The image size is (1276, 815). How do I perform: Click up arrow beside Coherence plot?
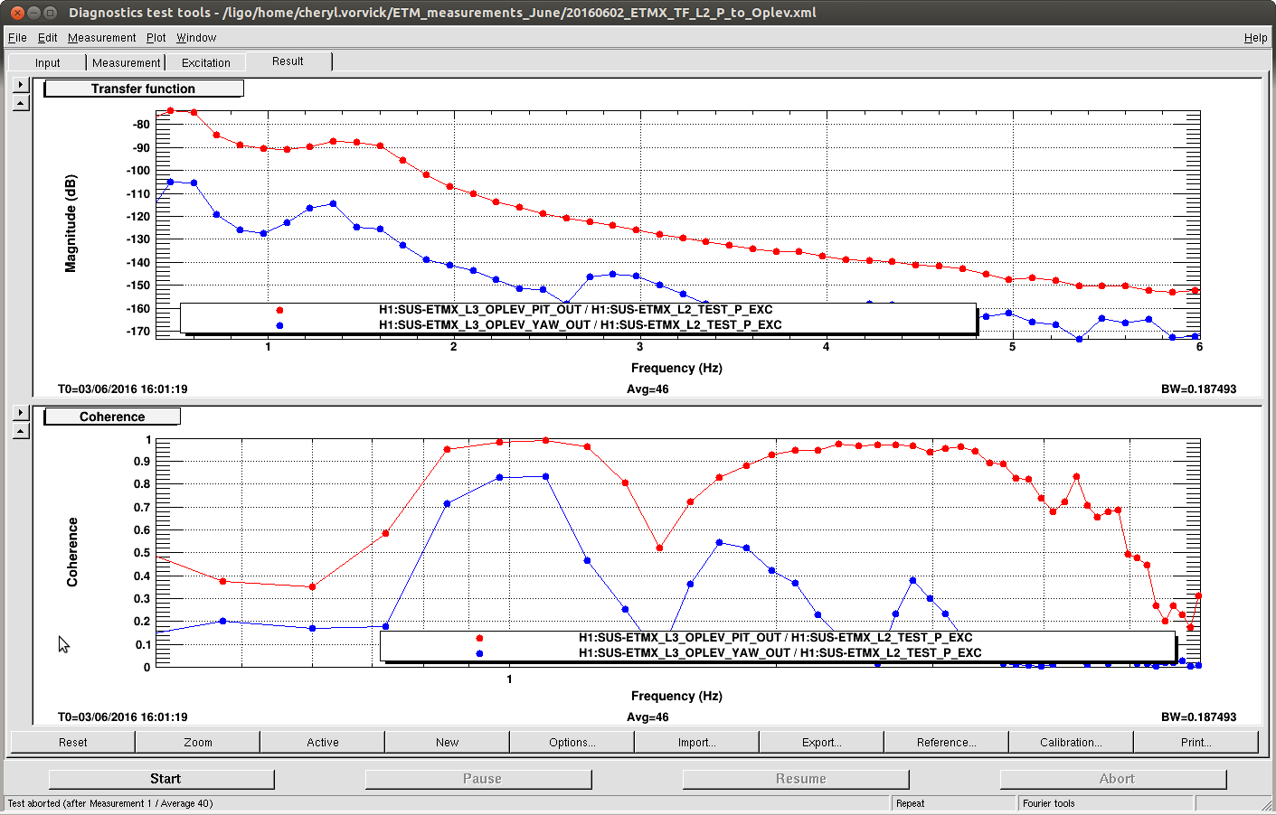pyautogui.click(x=22, y=430)
